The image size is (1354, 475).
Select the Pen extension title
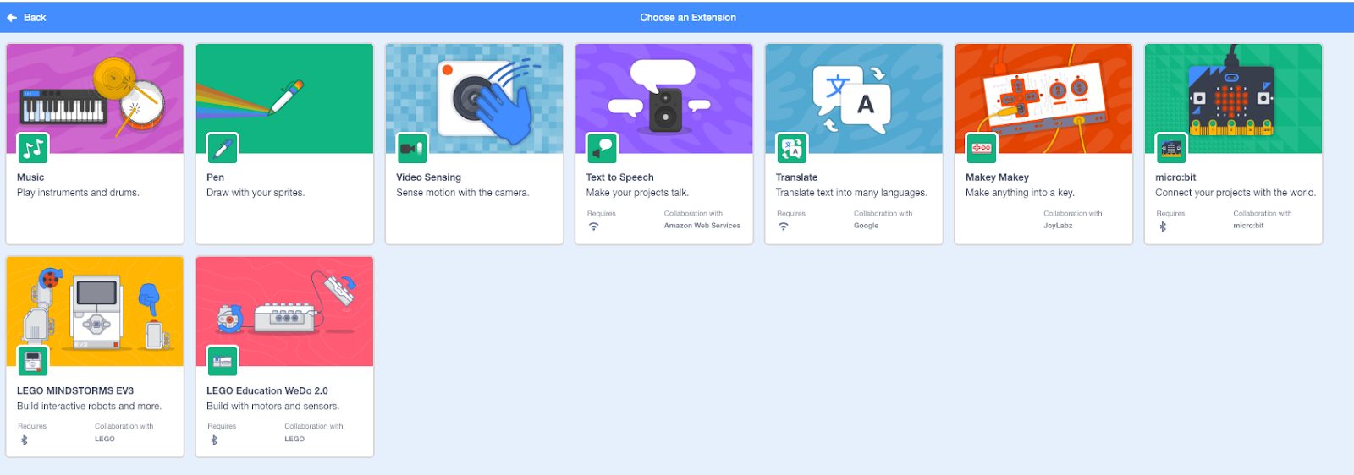point(215,177)
